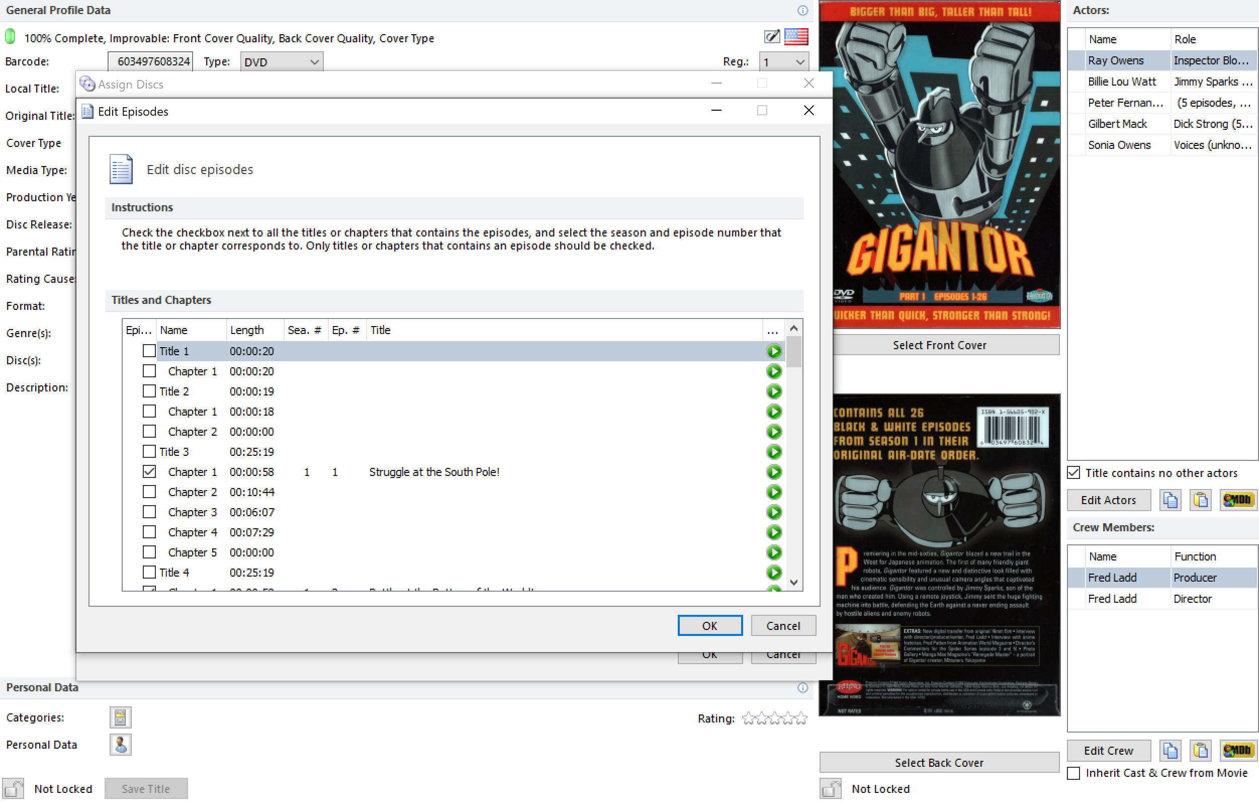Viewport: 1259px width, 804px height.
Task: Click the General Profile Data info icon
Action: [x=802, y=11]
